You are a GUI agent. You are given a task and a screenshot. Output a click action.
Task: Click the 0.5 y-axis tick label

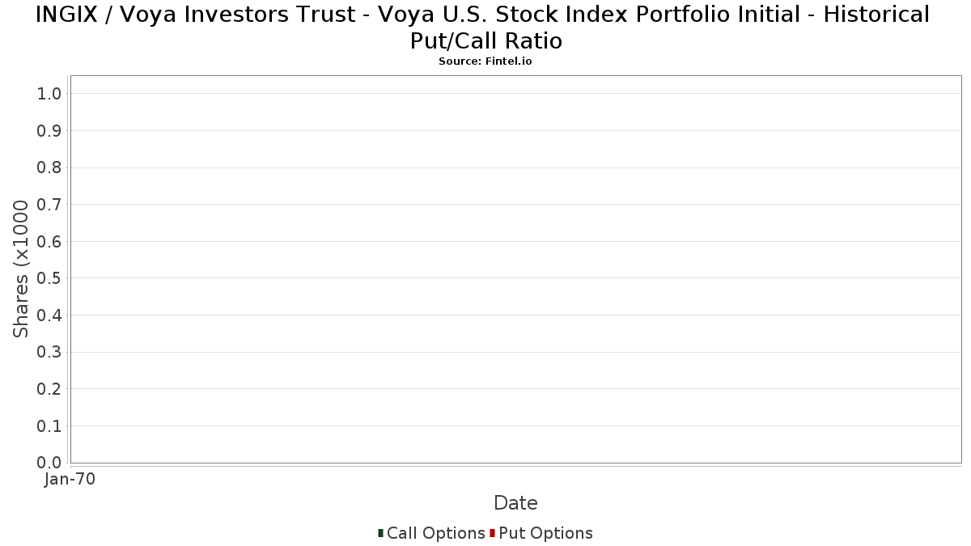pos(49,278)
